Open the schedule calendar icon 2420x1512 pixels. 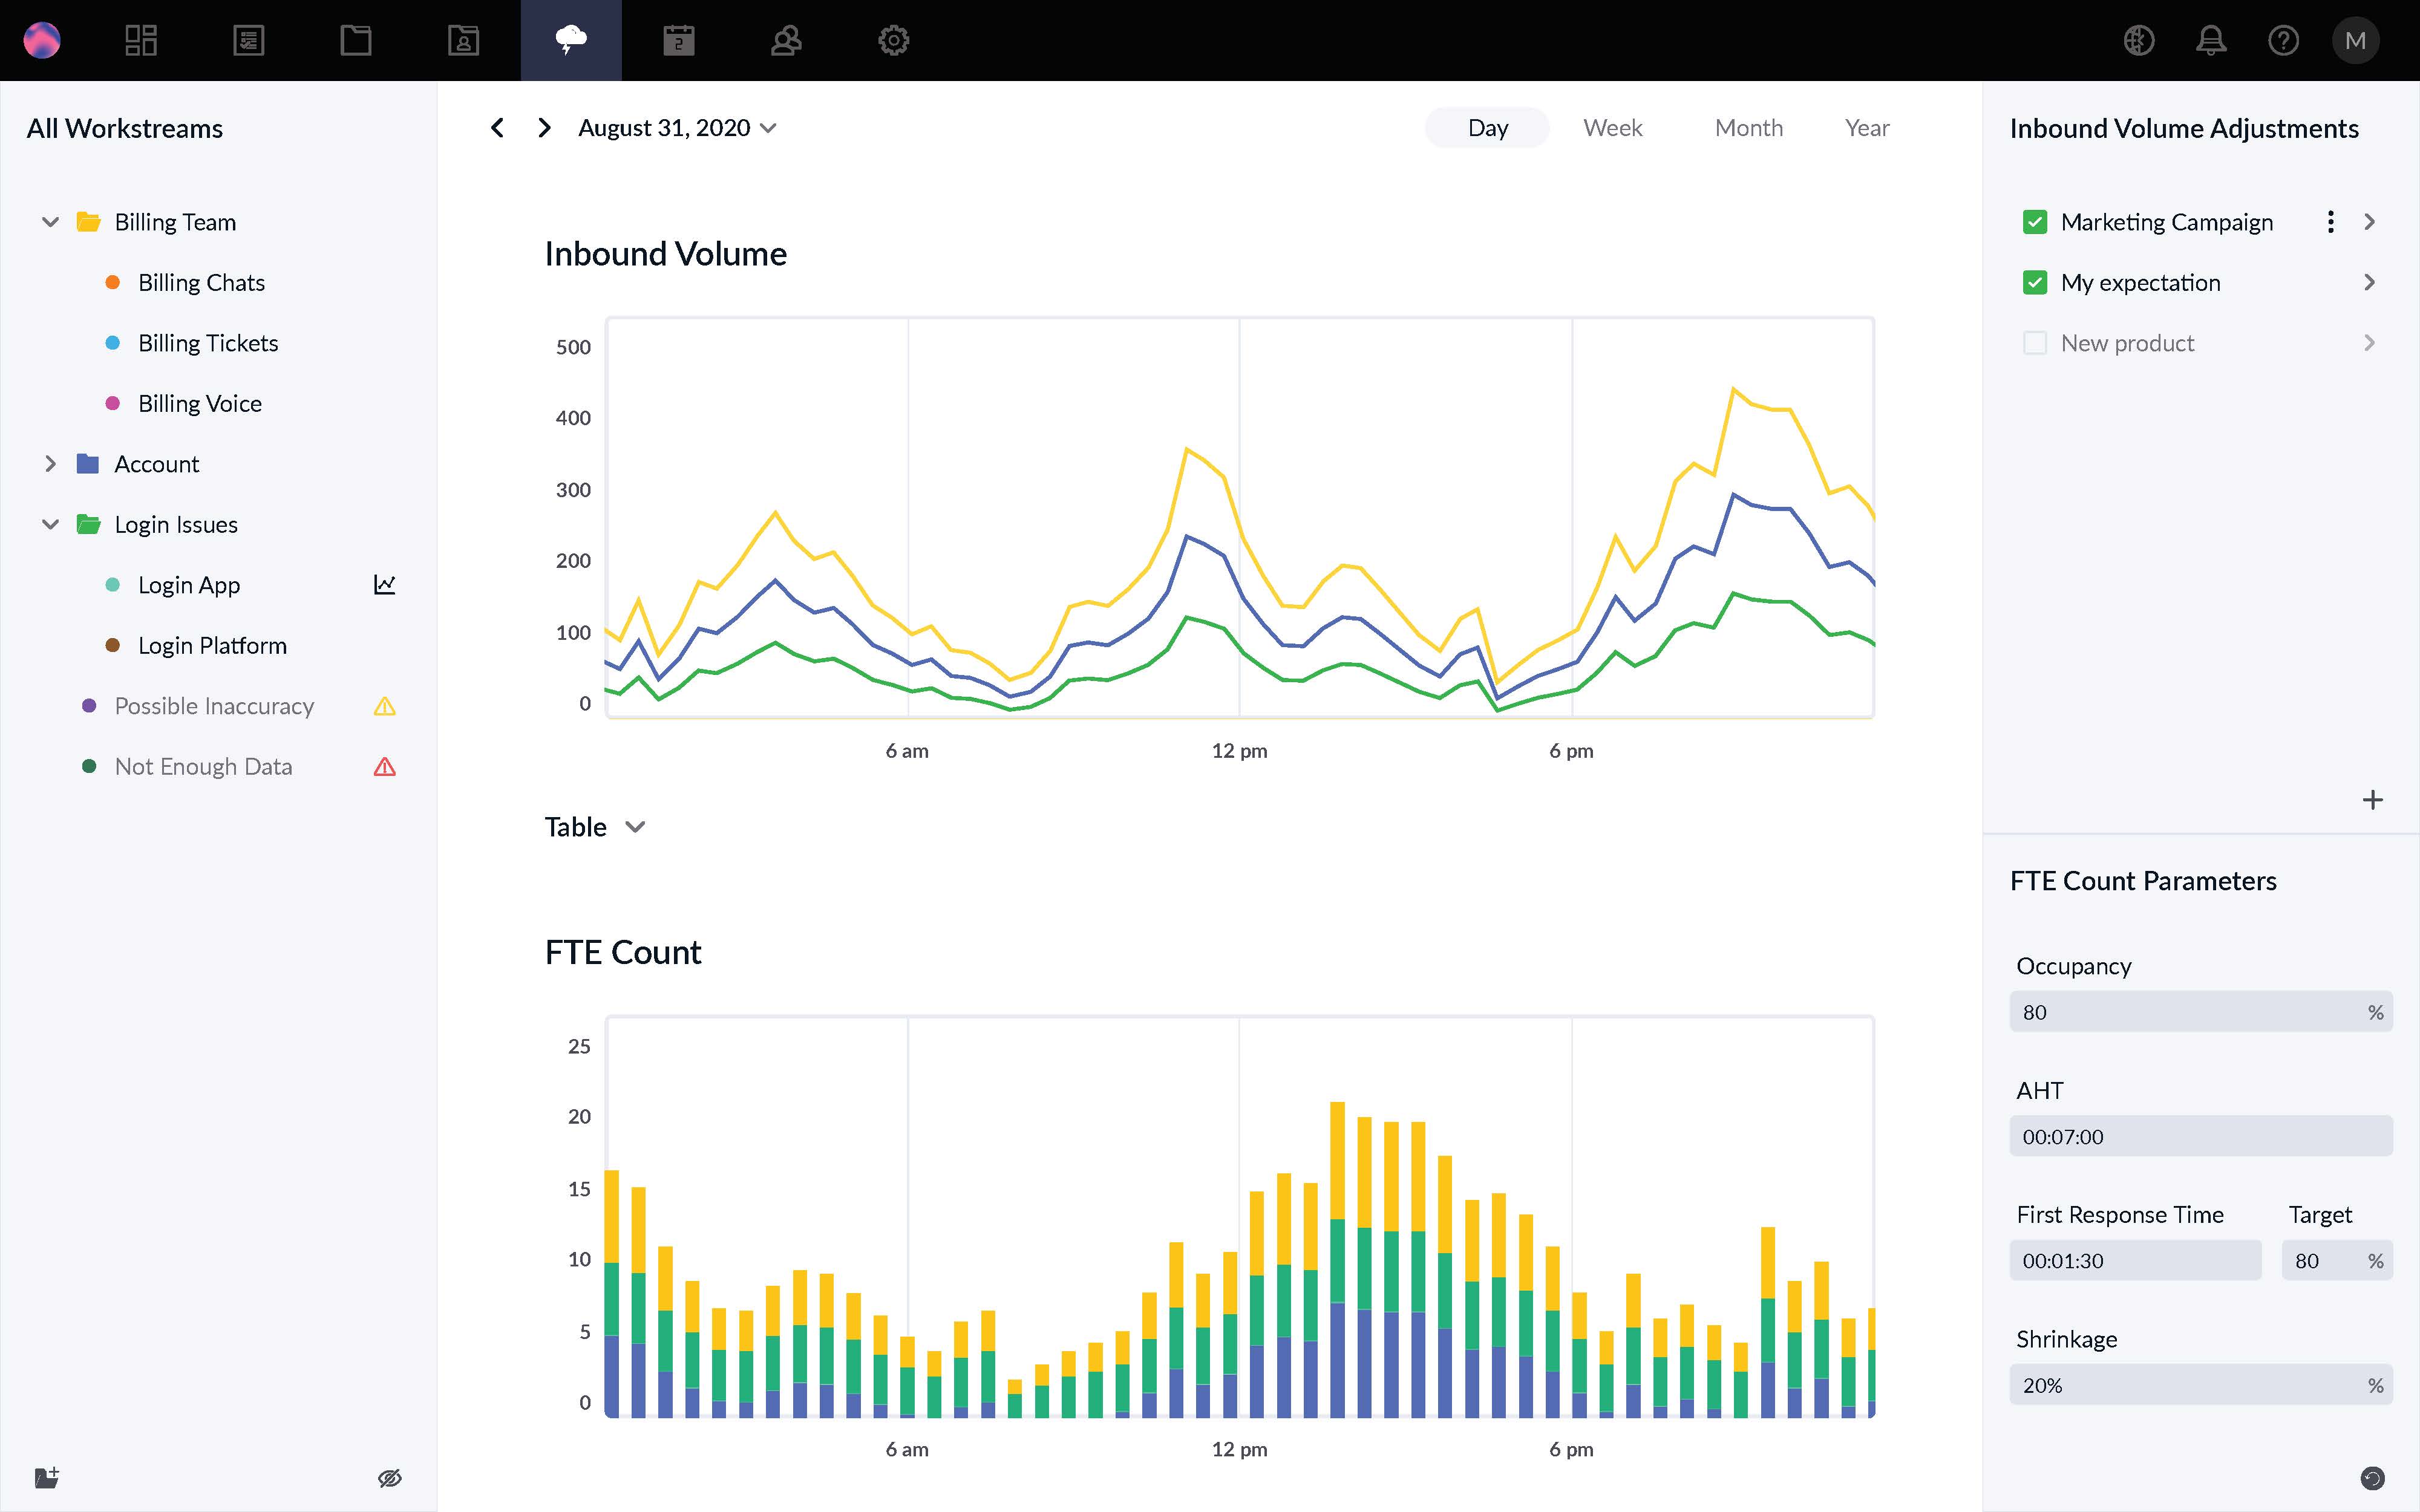click(679, 40)
